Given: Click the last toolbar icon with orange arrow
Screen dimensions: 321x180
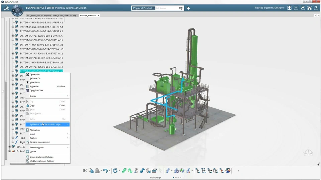Looking at the screenshot, I should click(x=228, y=171).
